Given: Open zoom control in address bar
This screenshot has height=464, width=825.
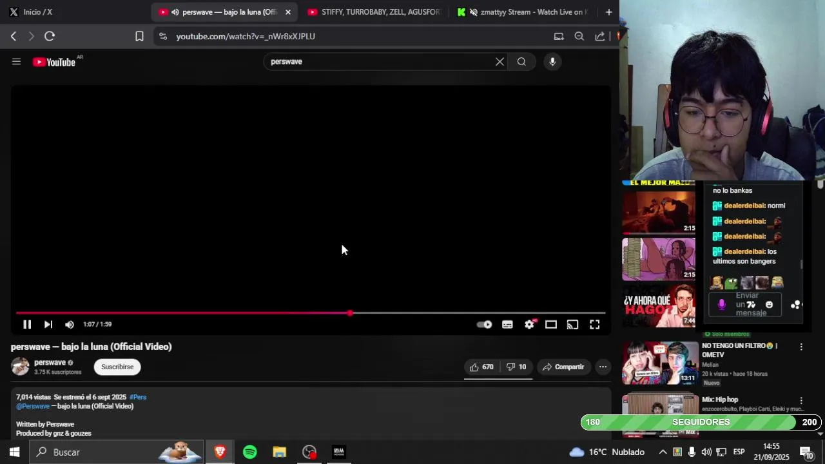Looking at the screenshot, I should click(x=579, y=37).
